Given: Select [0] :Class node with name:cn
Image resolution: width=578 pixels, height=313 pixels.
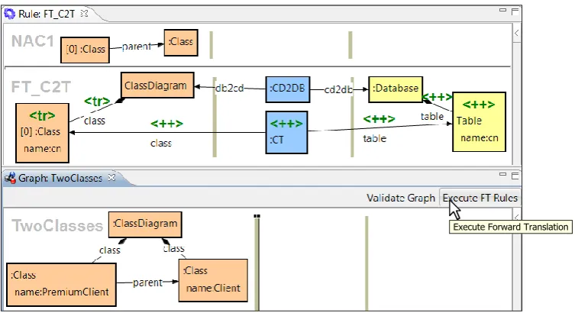Looking at the screenshot, I should point(43,133).
